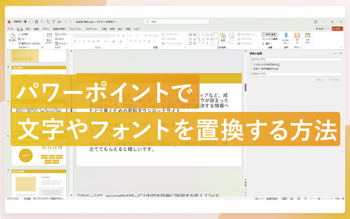Select the right arrow shape in the gallery
350x219 pixels.
pyautogui.click(x=208, y=39)
